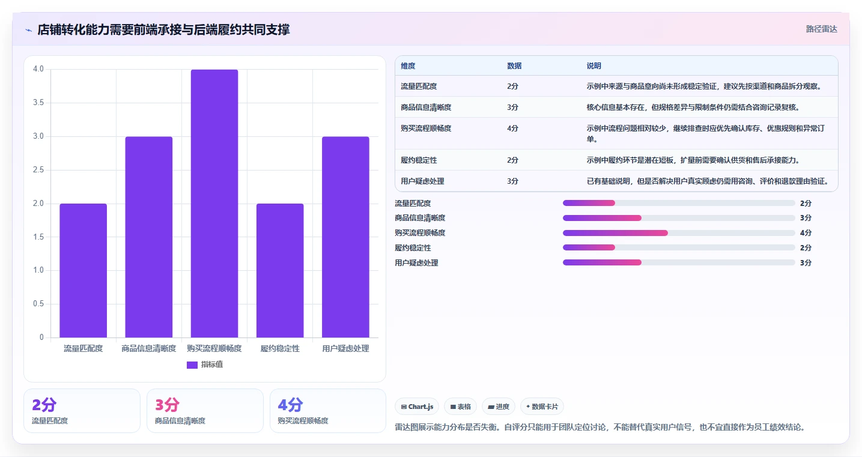Click the 示例中流程问题相对较少 description cell

click(x=708, y=133)
